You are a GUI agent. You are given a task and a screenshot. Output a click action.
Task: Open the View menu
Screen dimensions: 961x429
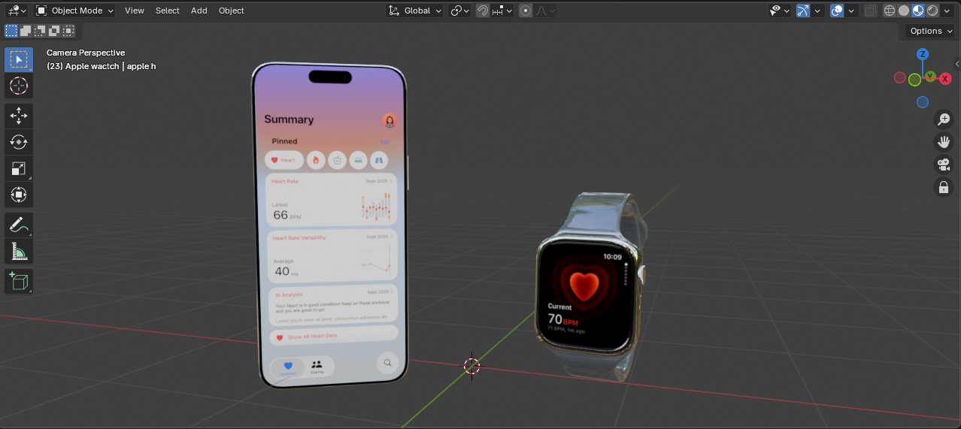pos(135,11)
